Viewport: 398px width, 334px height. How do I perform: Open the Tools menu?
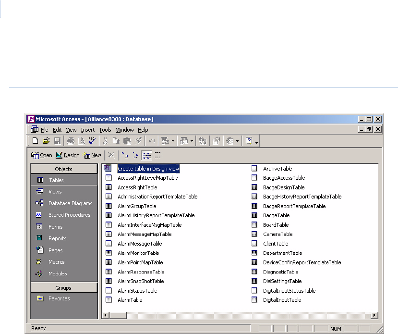click(105, 130)
